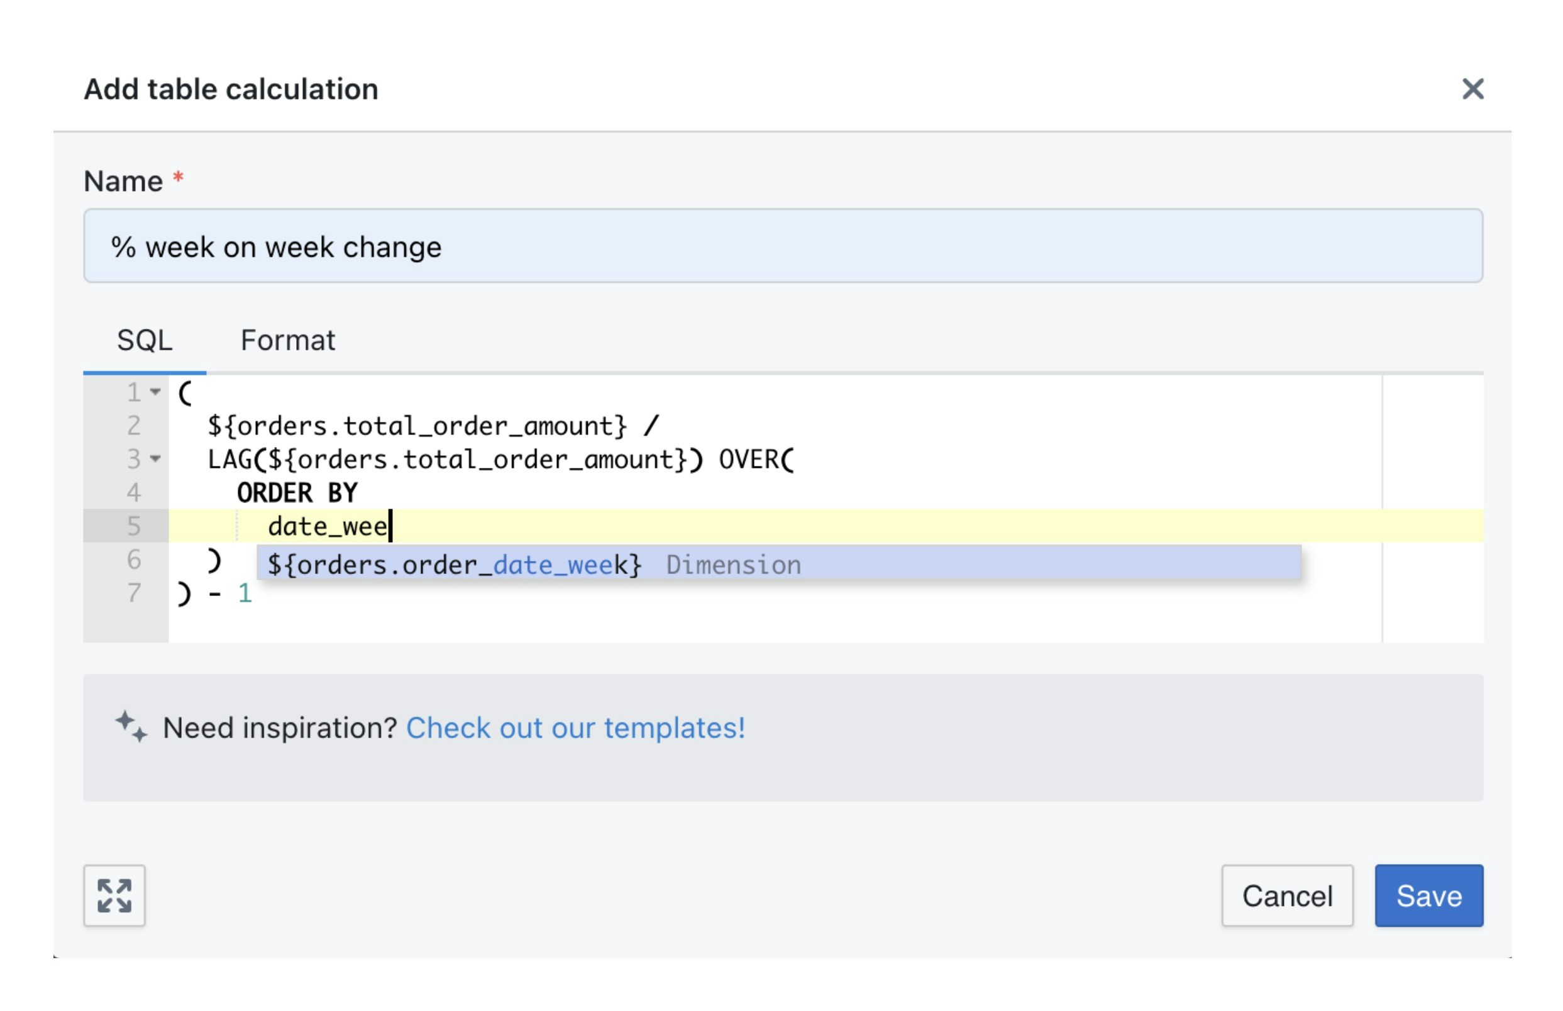
Task: Click the Save button
Action: coord(1428,895)
